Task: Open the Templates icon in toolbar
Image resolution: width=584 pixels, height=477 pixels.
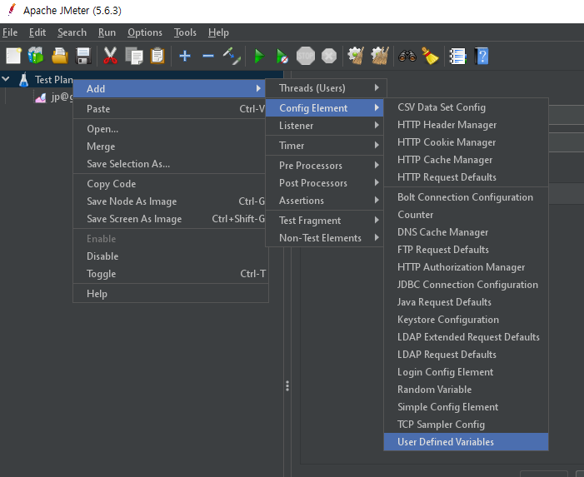Action: [36, 56]
